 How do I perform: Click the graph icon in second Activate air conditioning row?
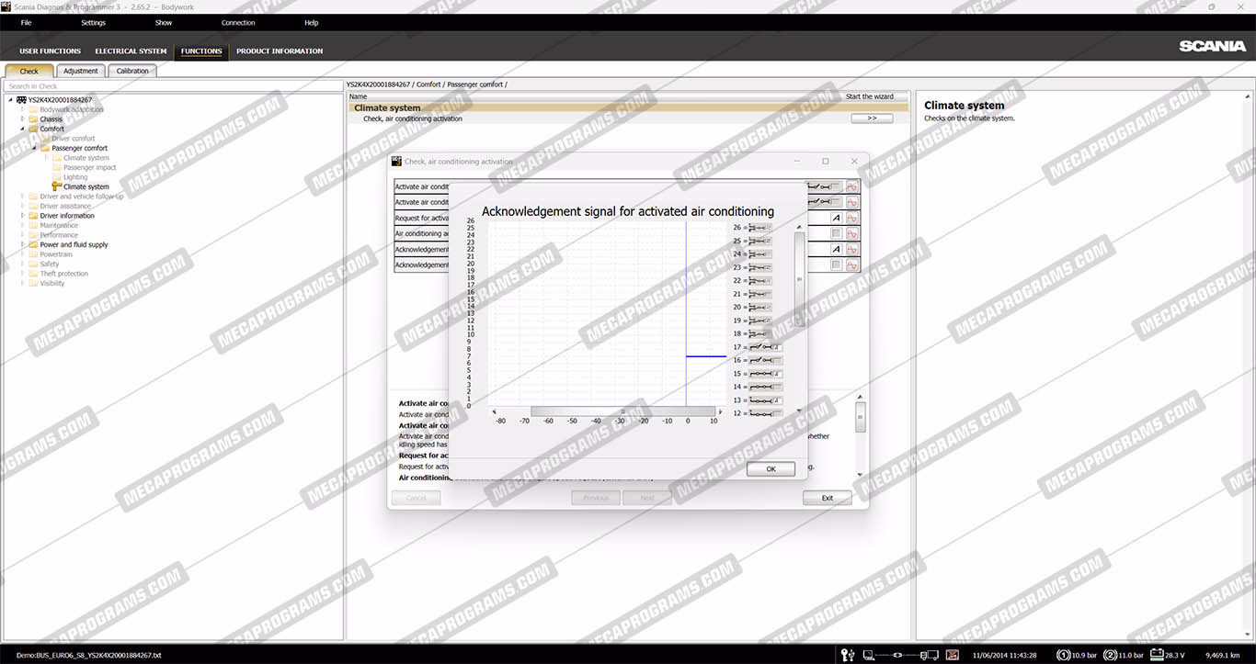[x=852, y=202]
